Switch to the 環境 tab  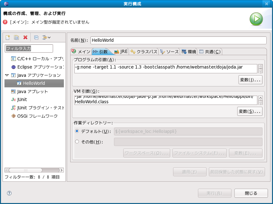coord(189,52)
